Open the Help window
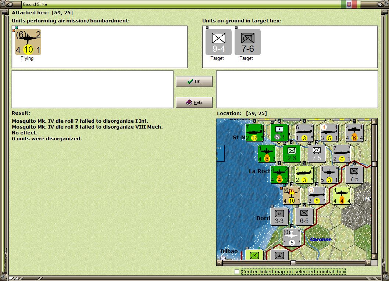 tap(194, 102)
